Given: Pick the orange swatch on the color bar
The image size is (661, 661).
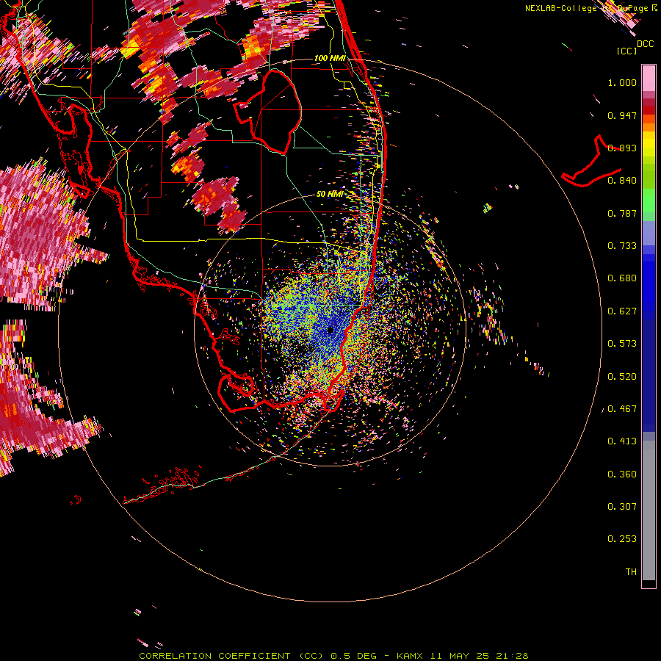Looking at the screenshot, I should tap(649, 126).
